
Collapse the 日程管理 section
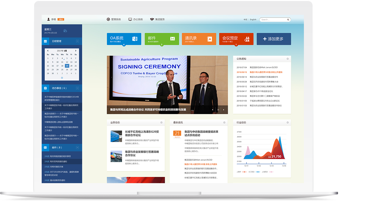tap(77, 41)
